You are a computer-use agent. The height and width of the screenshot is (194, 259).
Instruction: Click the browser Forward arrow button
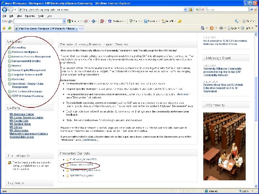pos(10,10)
